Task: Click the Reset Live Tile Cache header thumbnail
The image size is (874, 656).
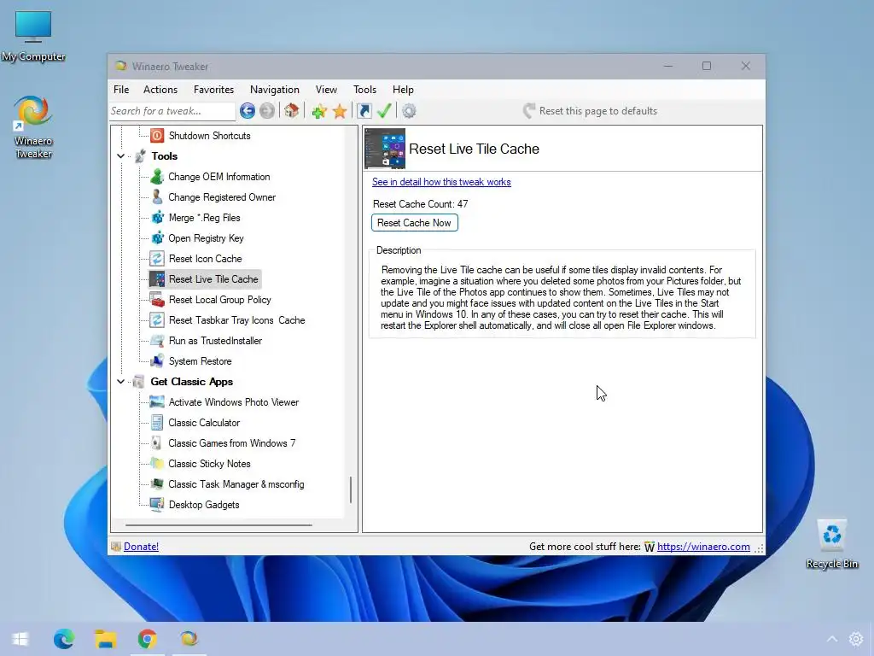Action: [385, 149]
